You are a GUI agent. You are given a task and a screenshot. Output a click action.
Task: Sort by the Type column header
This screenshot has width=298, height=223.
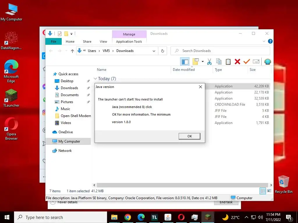tap(218, 70)
